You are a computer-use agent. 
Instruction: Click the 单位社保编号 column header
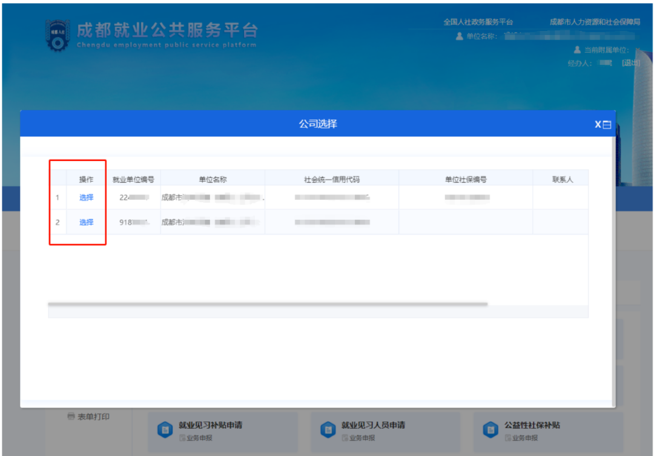point(466,179)
